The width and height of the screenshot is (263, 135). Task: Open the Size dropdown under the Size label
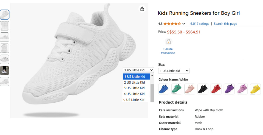pos(174,71)
